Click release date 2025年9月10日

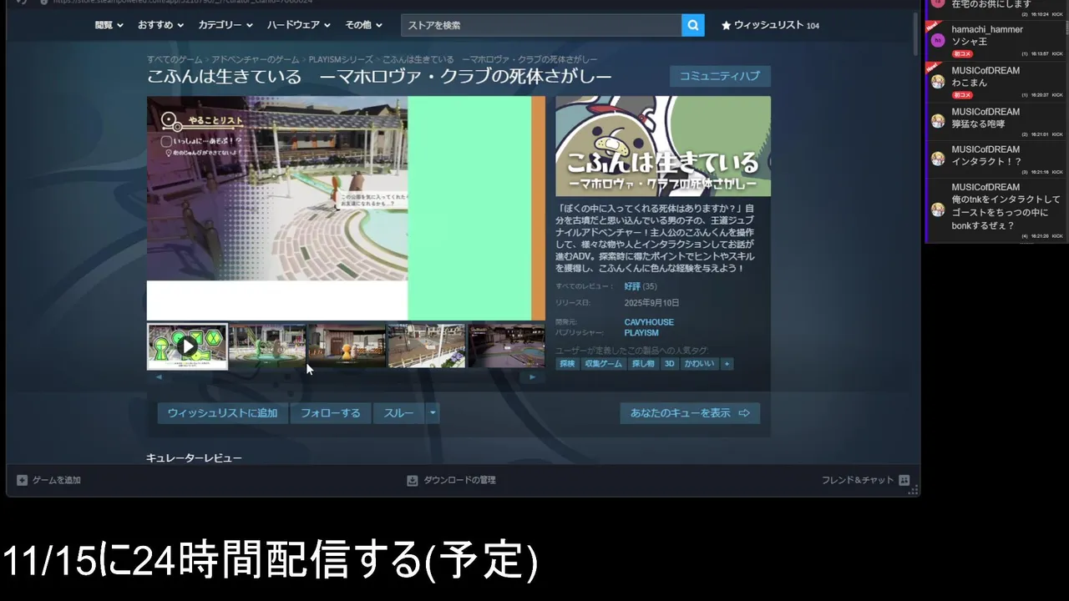pos(651,303)
